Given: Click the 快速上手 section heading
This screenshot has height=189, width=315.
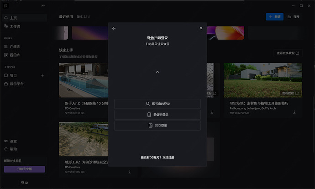Looking at the screenshot, I should point(66,50).
